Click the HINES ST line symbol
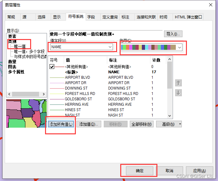The image size is (218, 181). tap(57, 110)
